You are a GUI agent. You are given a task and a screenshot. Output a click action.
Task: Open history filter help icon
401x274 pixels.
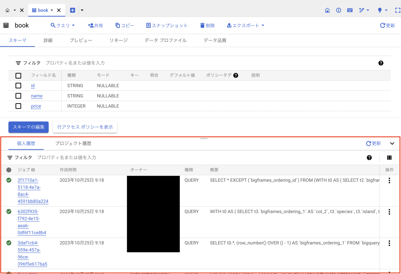369,157
